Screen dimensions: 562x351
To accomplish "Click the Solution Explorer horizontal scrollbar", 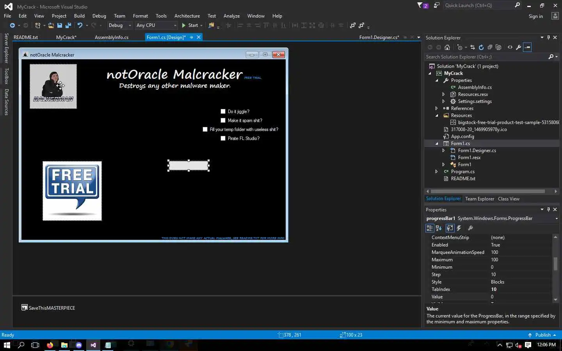I will 488,191.
